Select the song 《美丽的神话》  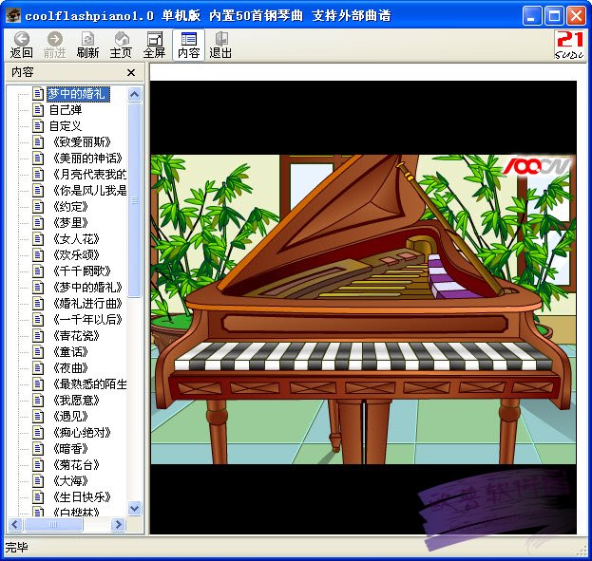point(87,159)
